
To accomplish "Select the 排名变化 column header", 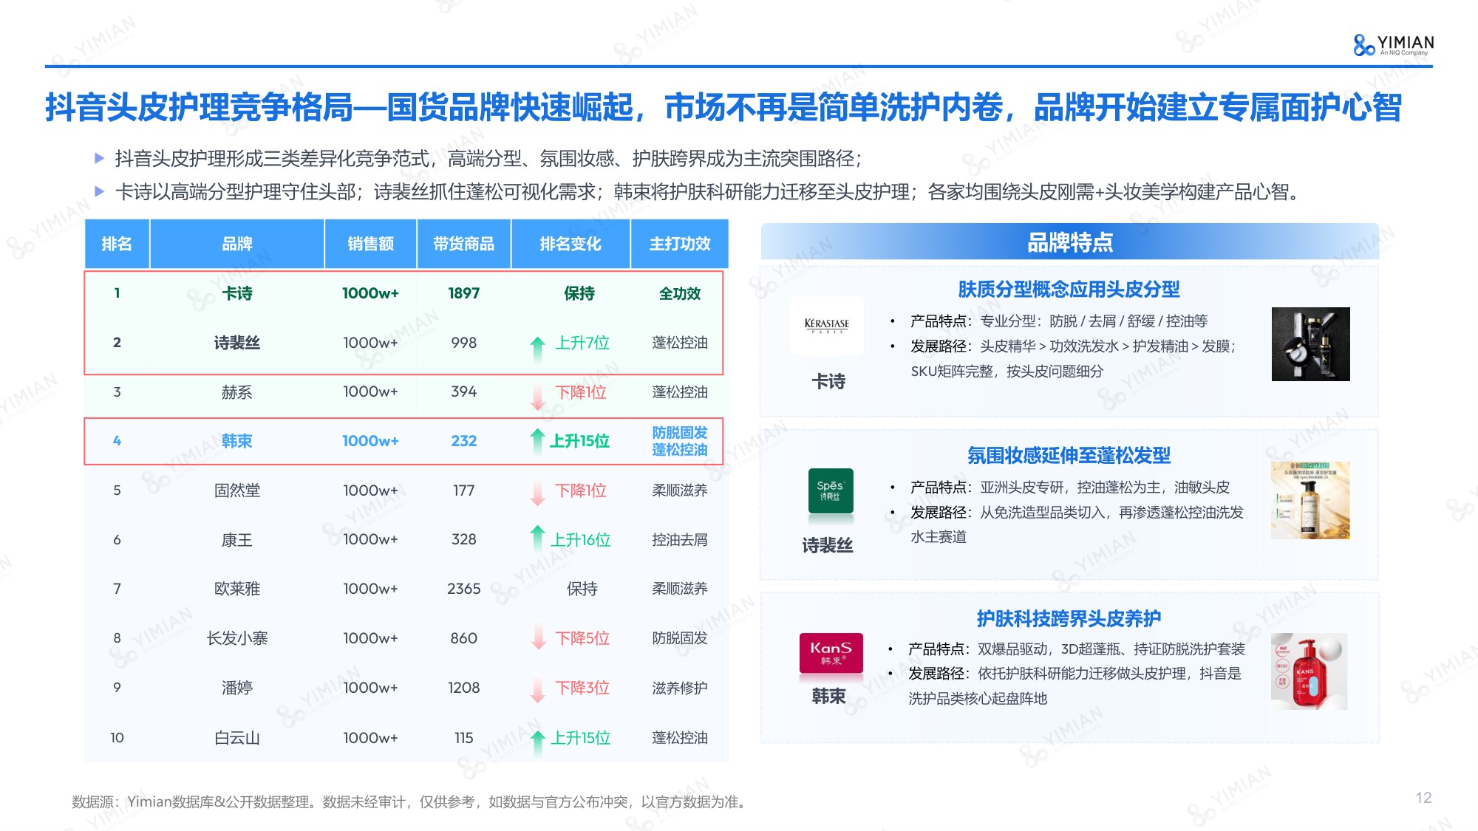I will point(571,244).
